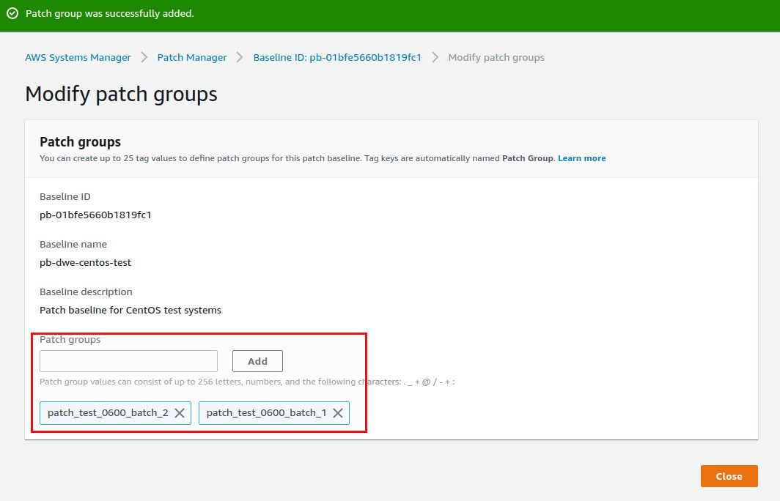Click the orange Close button
This screenshot has width=780, height=501.
pyautogui.click(x=729, y=476)
